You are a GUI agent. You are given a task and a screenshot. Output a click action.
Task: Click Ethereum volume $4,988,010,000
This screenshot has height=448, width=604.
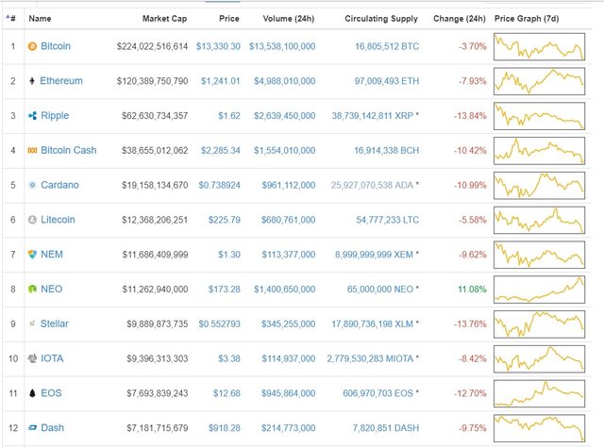click(x=284, y=81)
